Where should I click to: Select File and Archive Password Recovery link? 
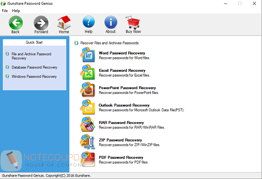pyautogui.click(x=31, y=56)
